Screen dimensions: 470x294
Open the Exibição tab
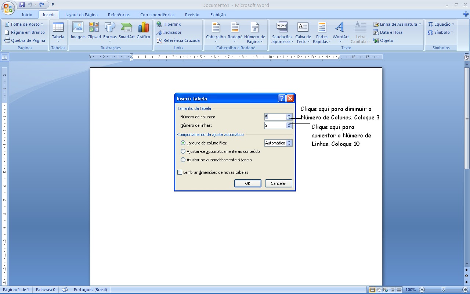tap(218, 15)
